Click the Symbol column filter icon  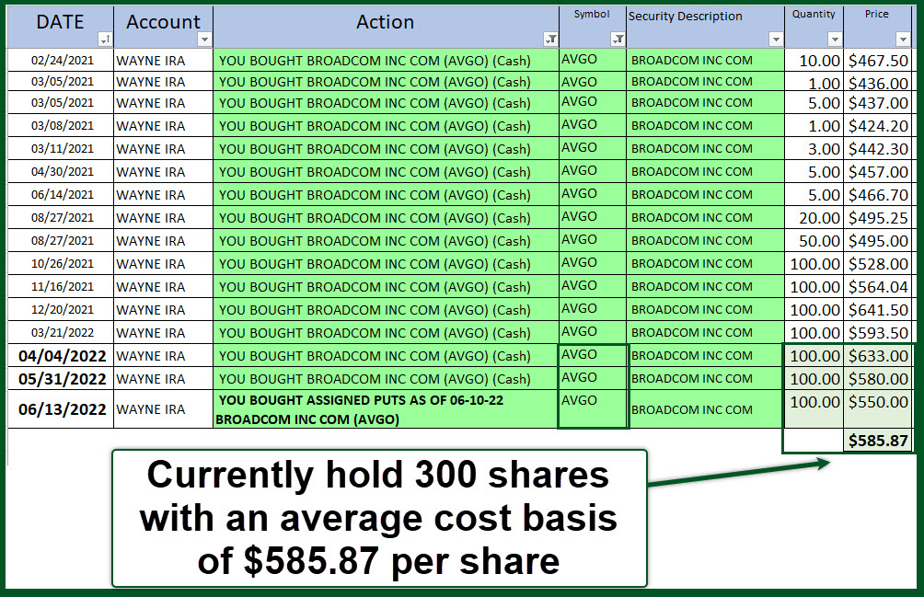pos(618,39)
